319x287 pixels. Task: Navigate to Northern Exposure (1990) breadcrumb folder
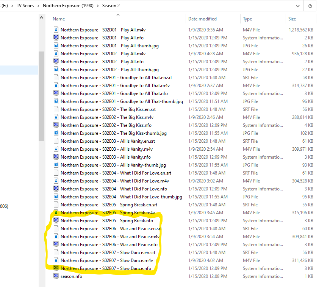[x=69, y=6]
